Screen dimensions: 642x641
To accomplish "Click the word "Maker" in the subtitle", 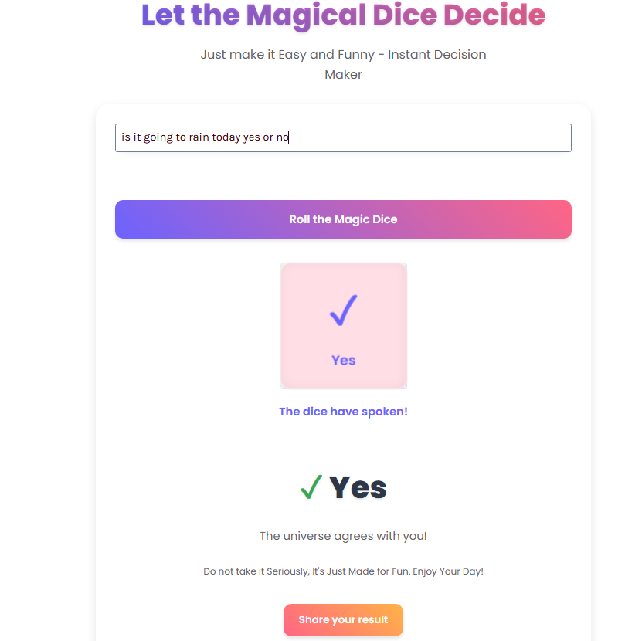I will pyautogui.click(x=343, y=75).
